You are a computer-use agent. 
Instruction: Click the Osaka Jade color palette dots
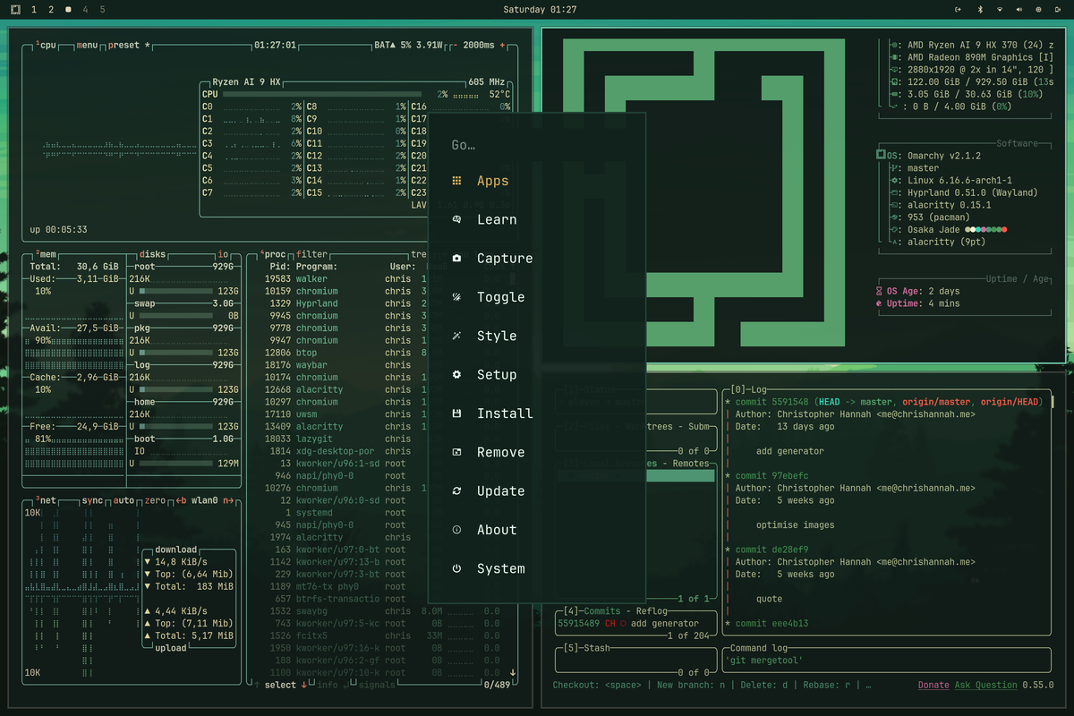click(985, 230)
